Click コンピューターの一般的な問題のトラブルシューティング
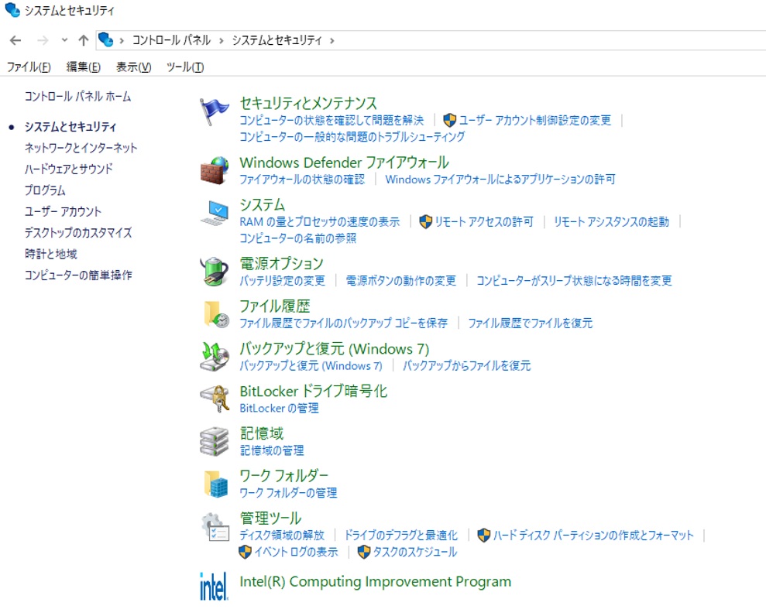Image resolution: width=766 pixels, height=616 pixels. [x=352, y=137]
